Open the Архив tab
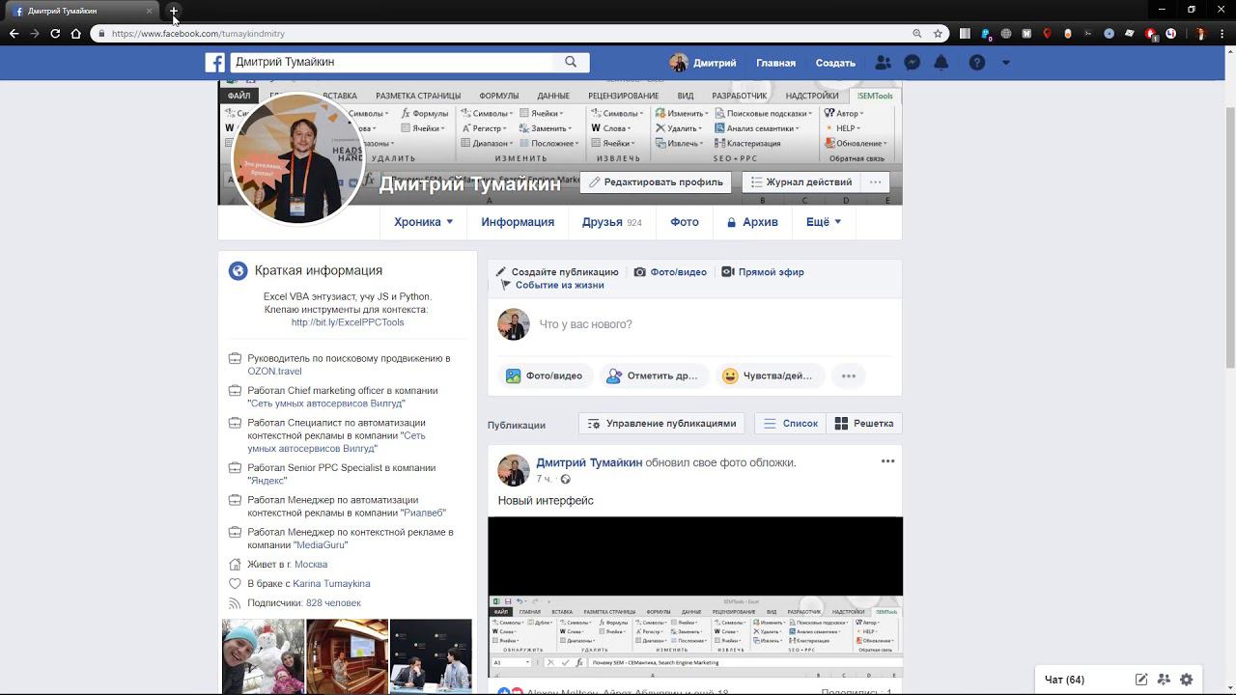Viewport: 1236px width, 695px height. click(x=752, y=222)
